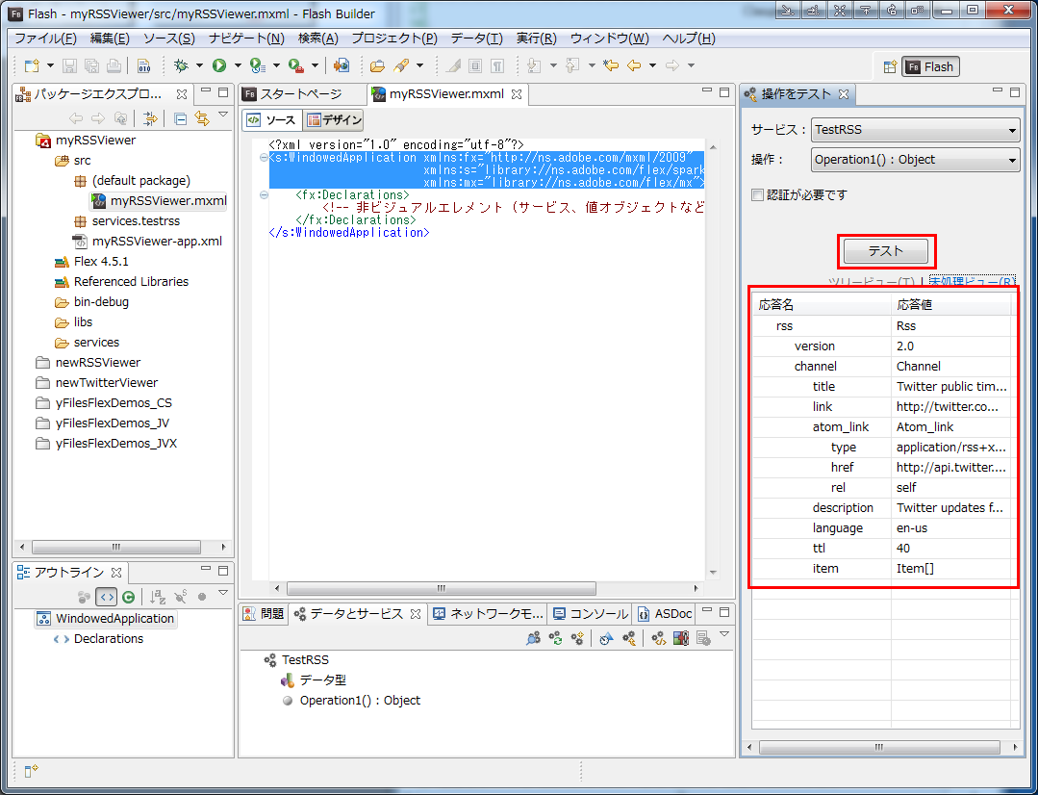Click the binary 010 toolbar icon

click(143, 64)
